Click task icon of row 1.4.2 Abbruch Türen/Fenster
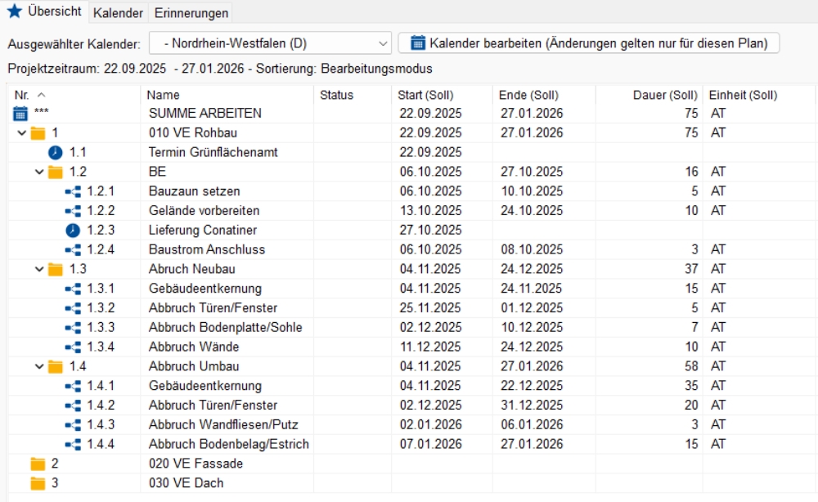Image resolution: width=818 pixels, height=502 pixels. click(x=73, y=406)
